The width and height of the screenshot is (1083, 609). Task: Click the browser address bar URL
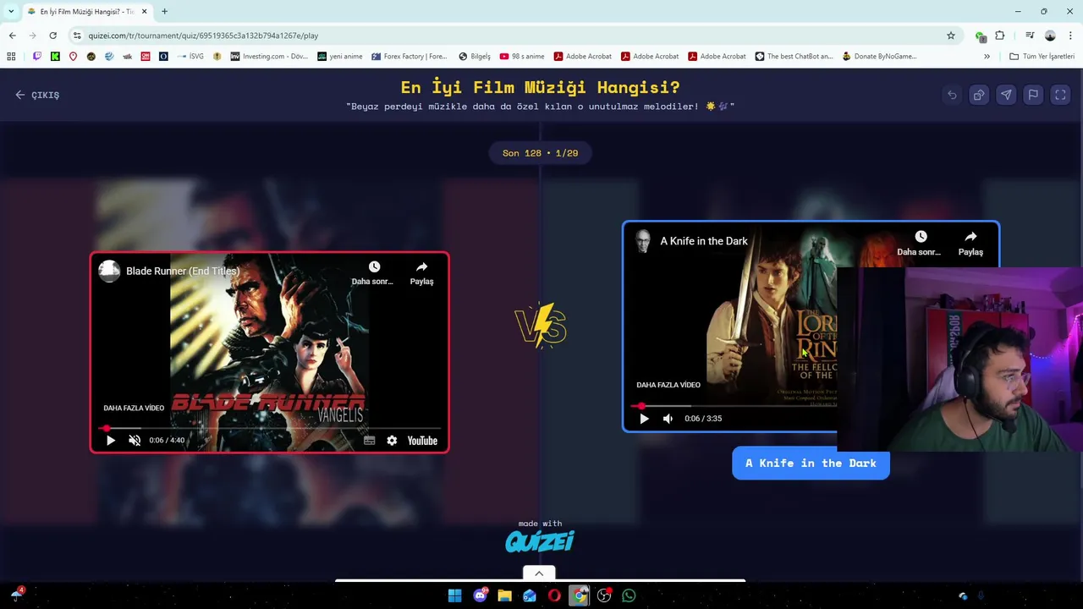point(203,36)
